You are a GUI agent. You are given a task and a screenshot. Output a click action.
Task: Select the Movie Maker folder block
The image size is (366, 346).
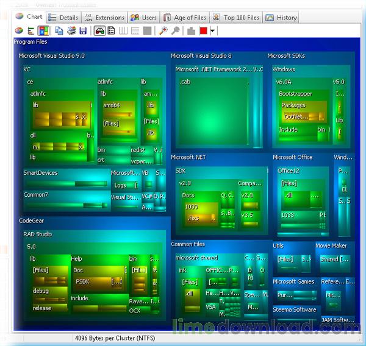click(x=331, y=245)
